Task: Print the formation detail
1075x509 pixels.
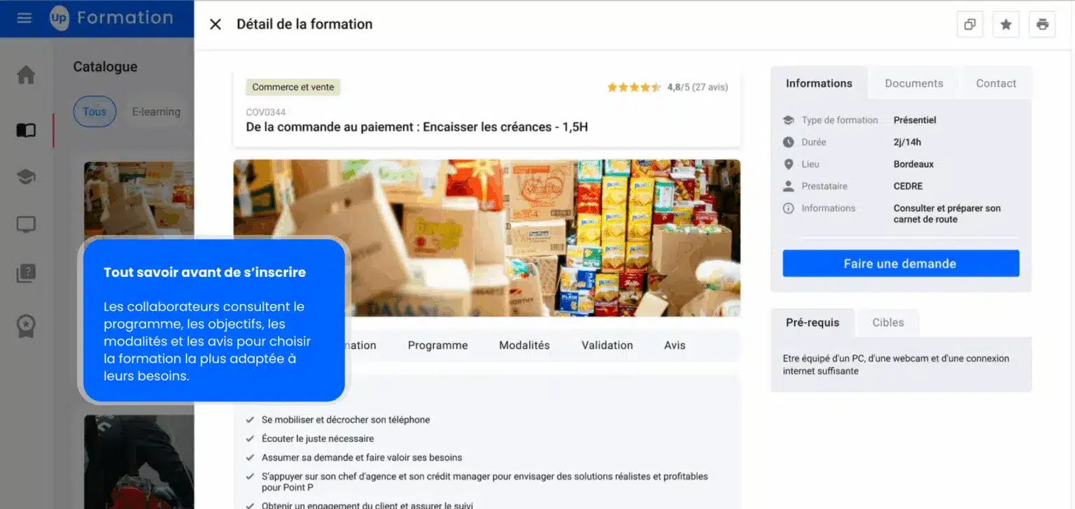Action: point(1042,24)
